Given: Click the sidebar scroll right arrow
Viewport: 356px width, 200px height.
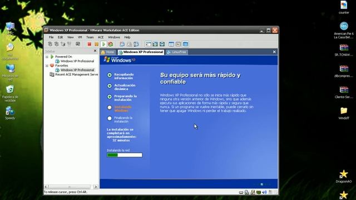Looking at the screenshot, I should click(x=96, y=187).
